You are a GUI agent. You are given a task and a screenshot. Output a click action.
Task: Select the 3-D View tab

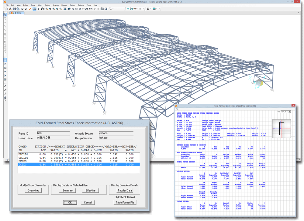point(17,13)
